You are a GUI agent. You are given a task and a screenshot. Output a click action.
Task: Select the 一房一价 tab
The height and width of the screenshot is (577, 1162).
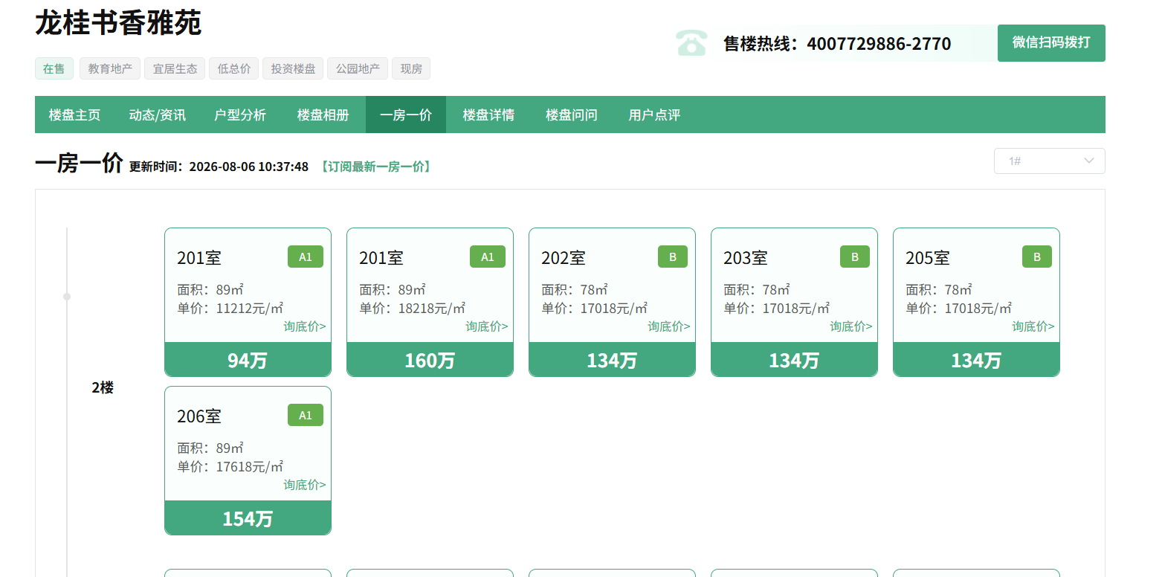click(x=406, y=115)
